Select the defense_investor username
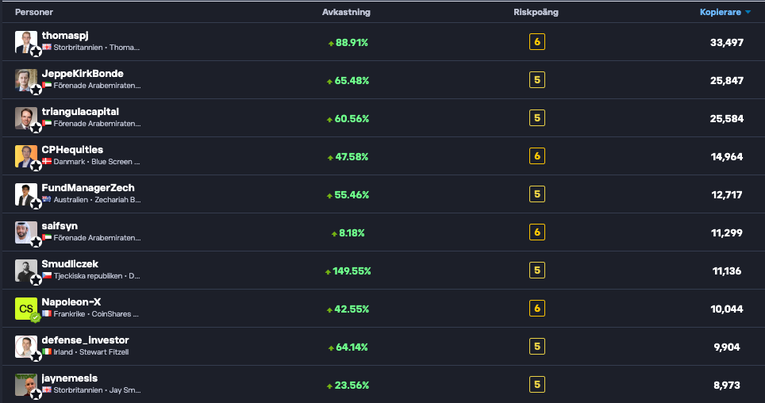This screenshot has height=403, width=765. click(x=85, y=340)
